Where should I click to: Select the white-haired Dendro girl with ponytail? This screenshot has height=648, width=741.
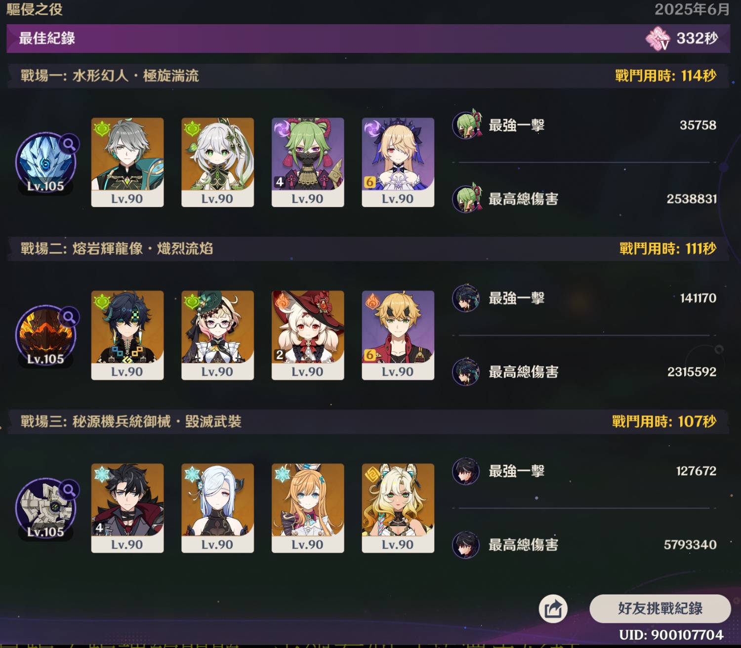tap(217, 162)
